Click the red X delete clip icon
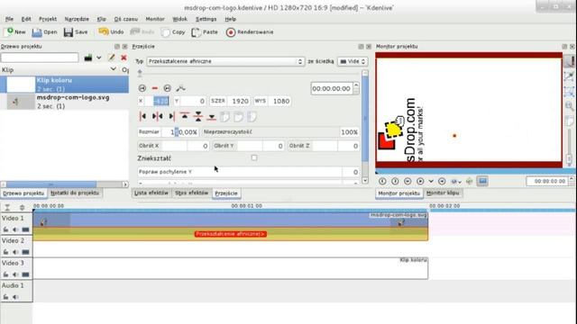 124,58
